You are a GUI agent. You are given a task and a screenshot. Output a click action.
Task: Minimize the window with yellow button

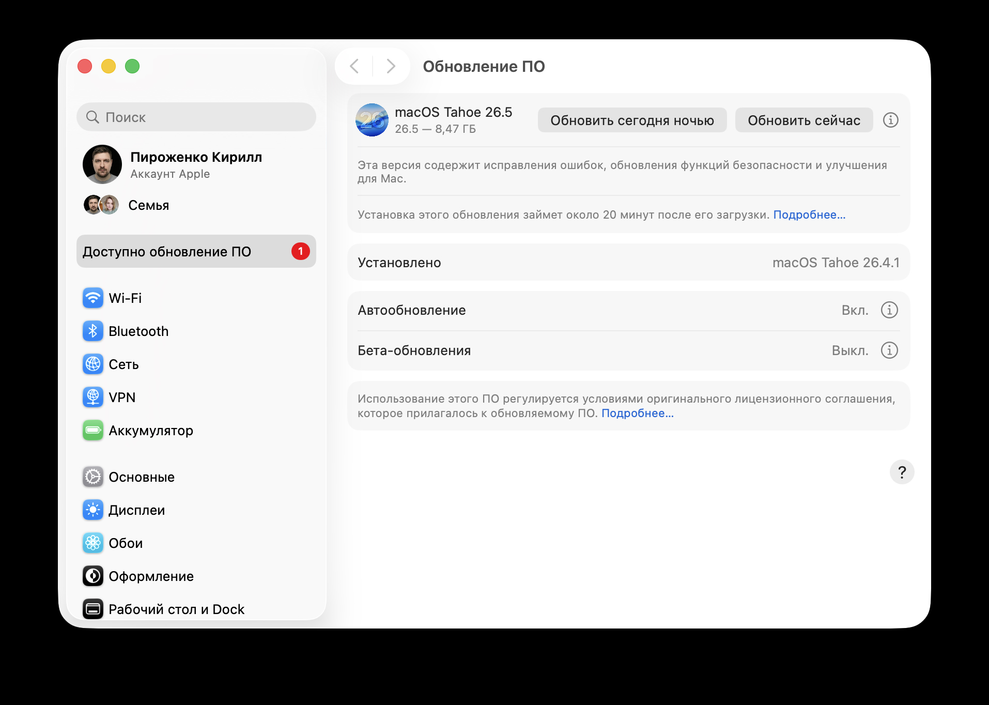(x=109, y=66)
